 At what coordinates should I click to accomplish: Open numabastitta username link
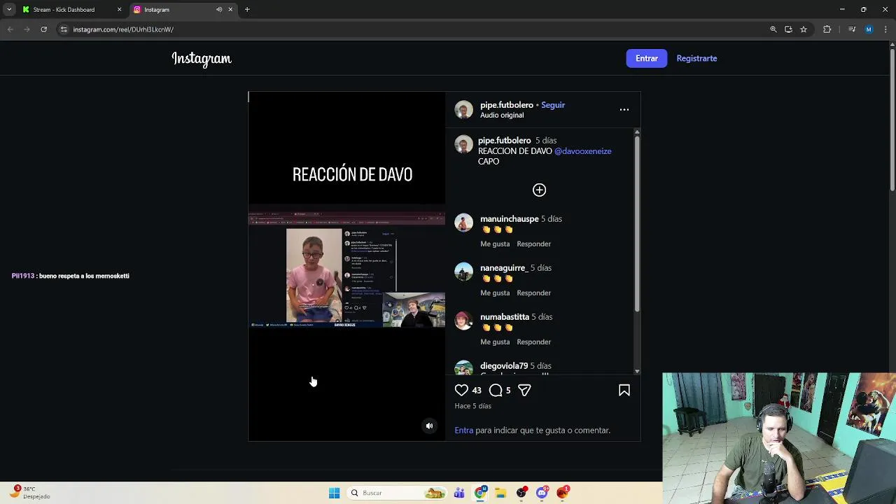click(505, 317)
